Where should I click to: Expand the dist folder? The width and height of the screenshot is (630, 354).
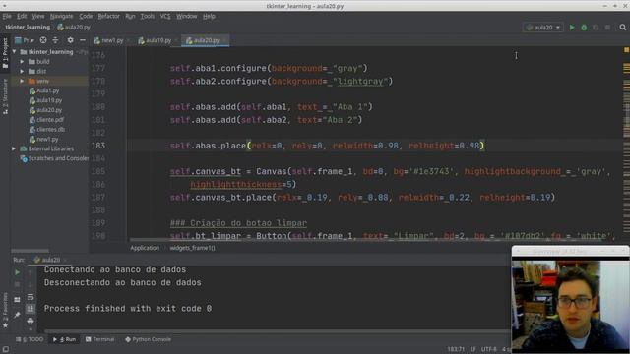coord(22,71)
